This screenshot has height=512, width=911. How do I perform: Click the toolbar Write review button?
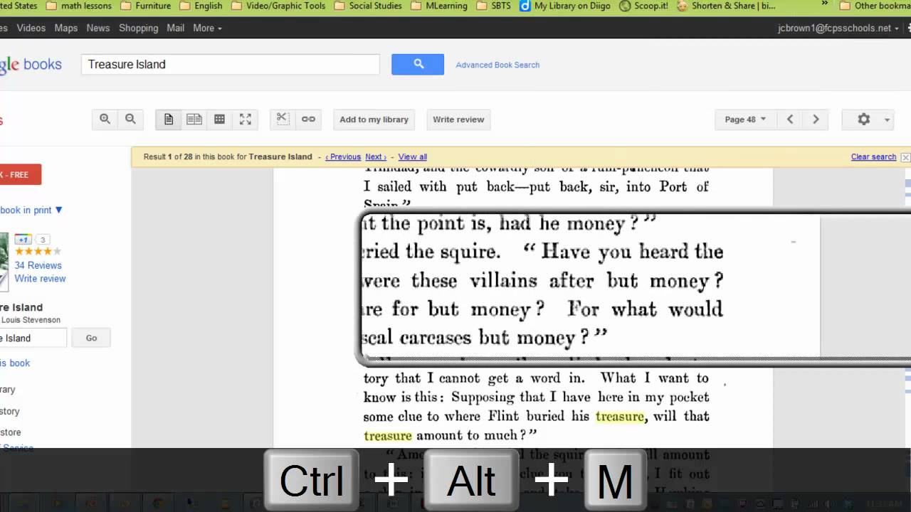coord(458,119)
